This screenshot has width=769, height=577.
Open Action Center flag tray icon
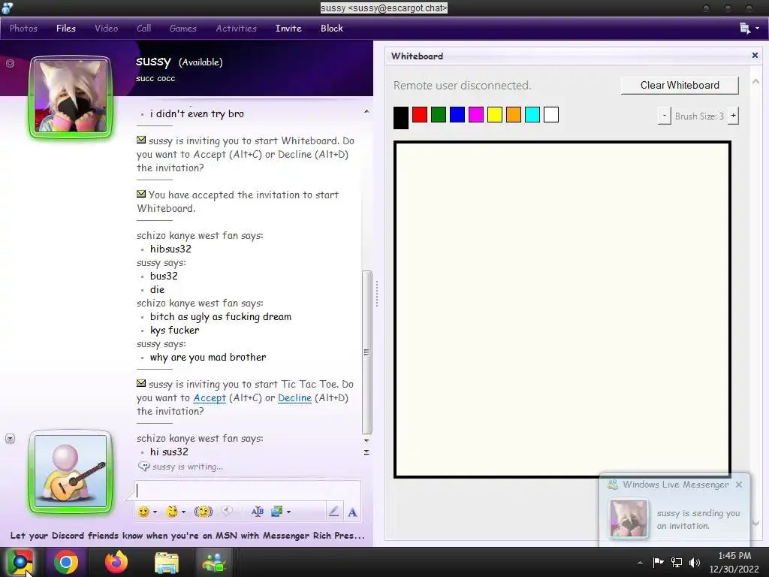coord(658,562)
